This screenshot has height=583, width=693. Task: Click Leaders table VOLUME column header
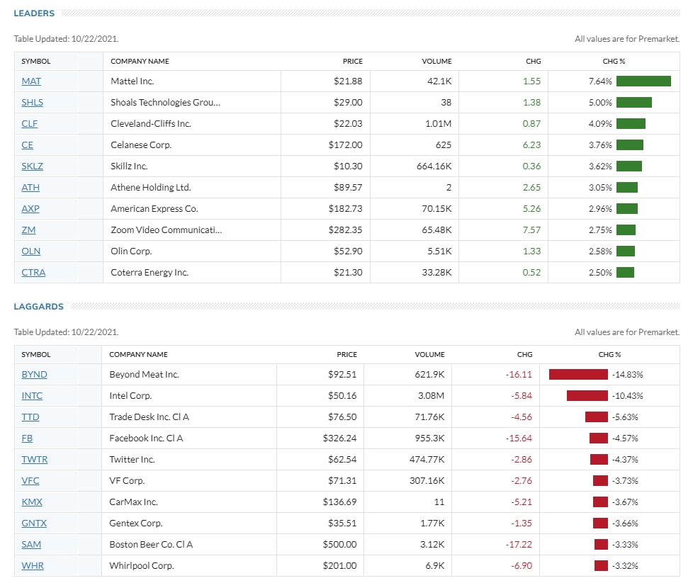click(x=436, y=62)
